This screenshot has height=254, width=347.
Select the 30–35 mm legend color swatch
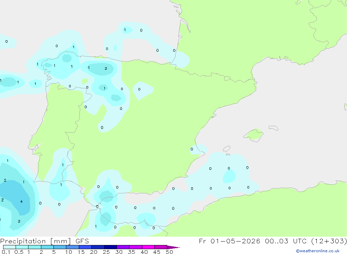(x=123, y=247)
